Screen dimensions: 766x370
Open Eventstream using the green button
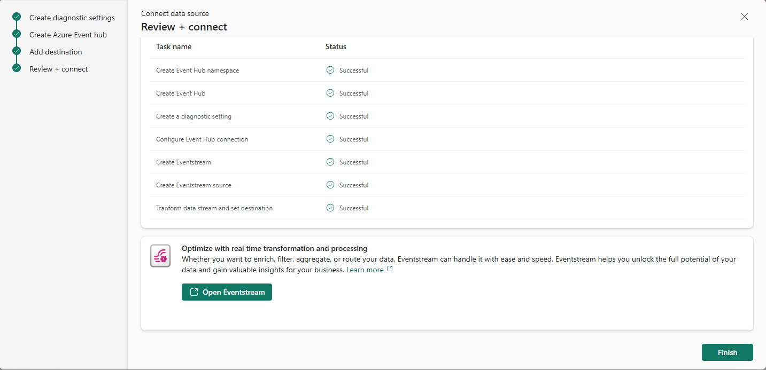tap(227, 292)
